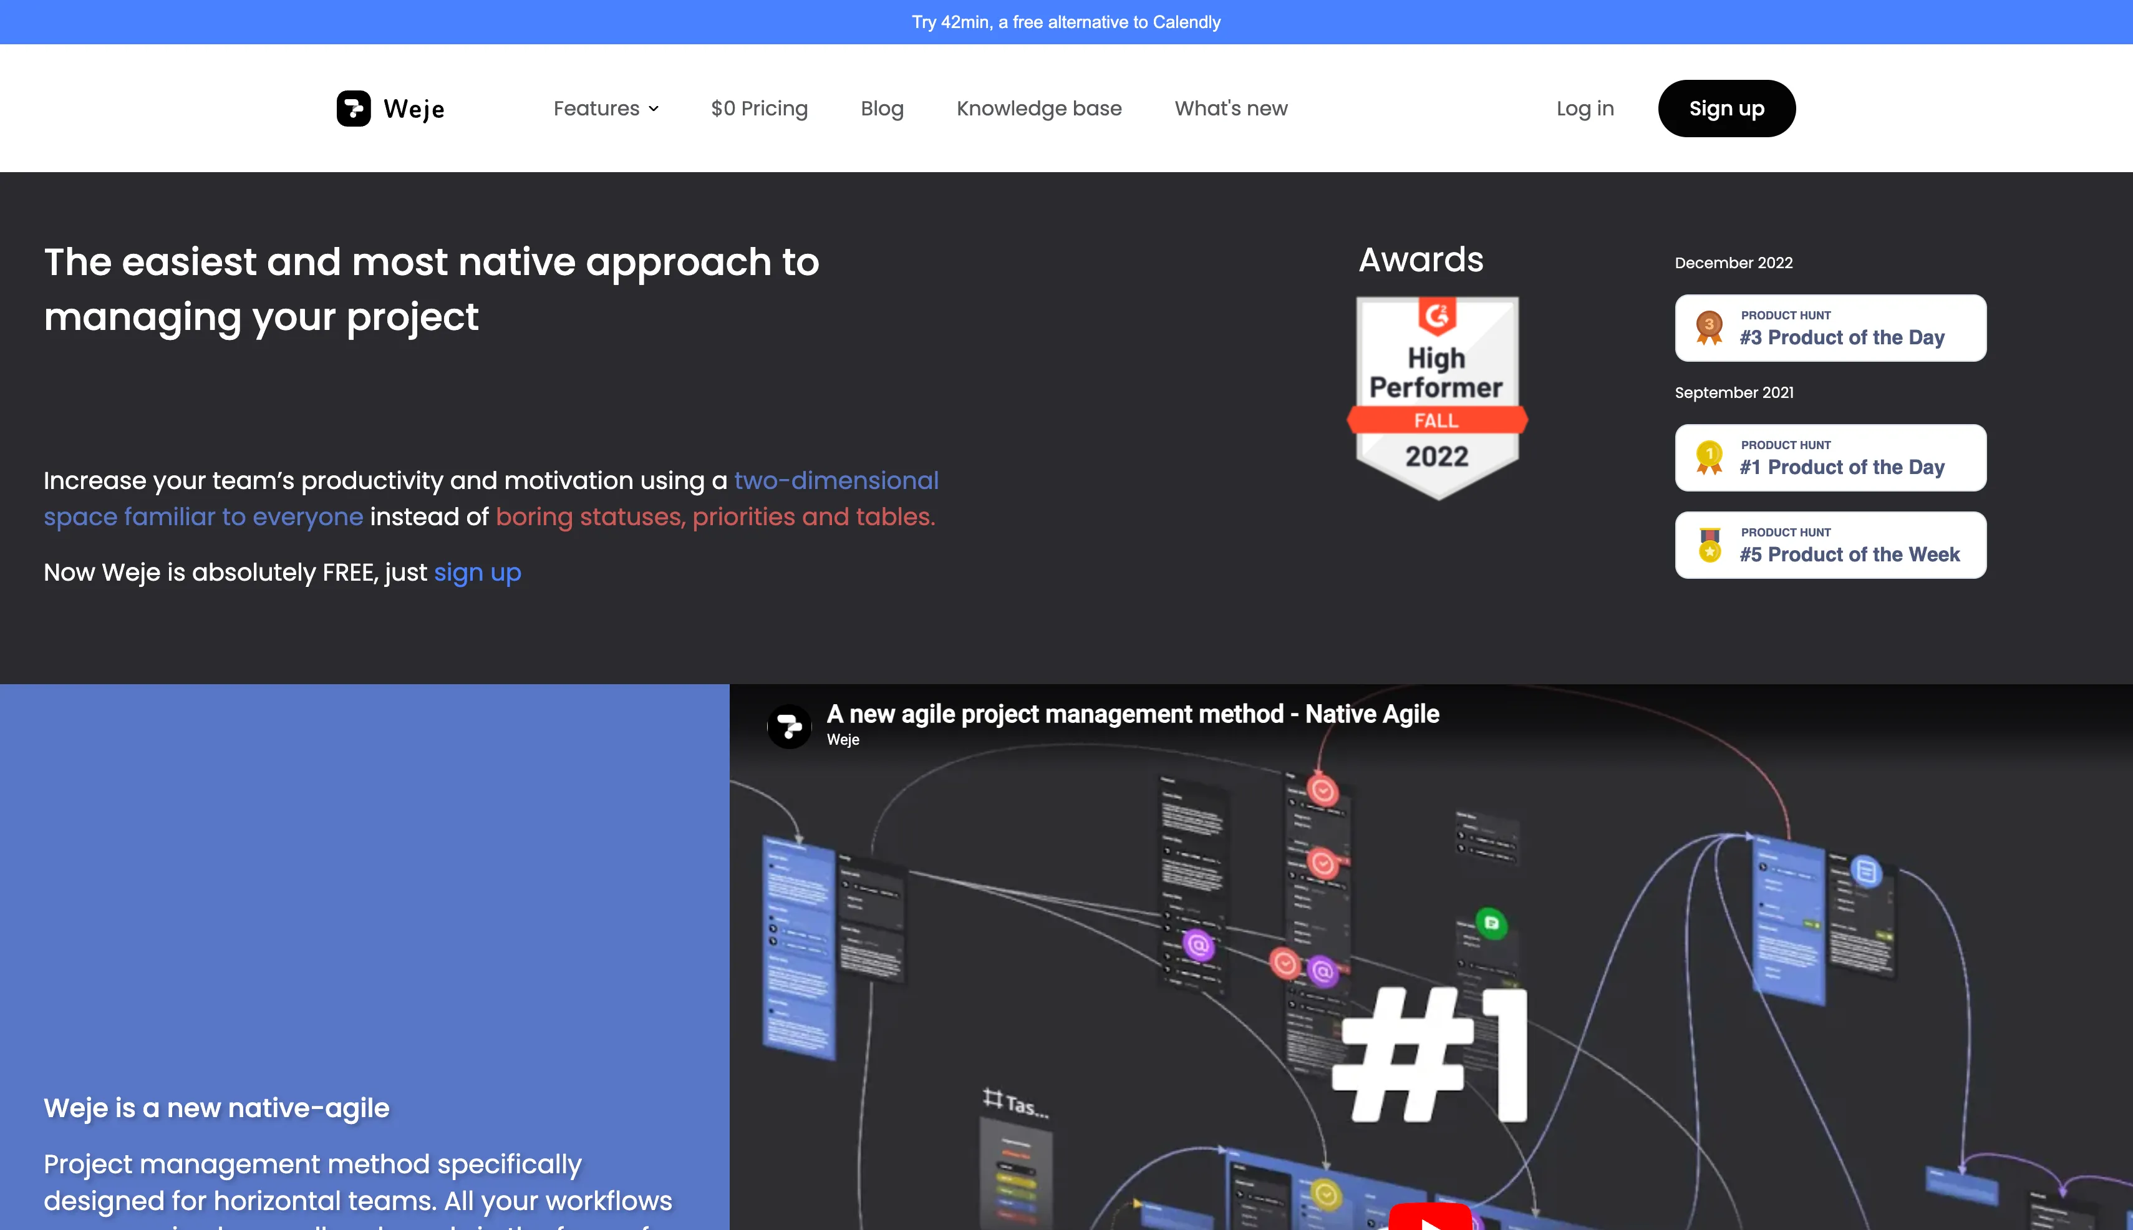Click the Weje channel avatar on the video
This screenshot has height=1230, width=2133.
789,725
